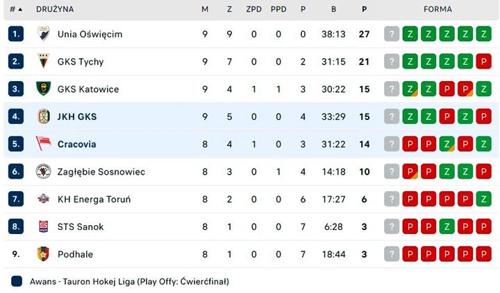The width and height of the screenshot is (500, 293).
Task: Open the Podhale team link
Action: (x=75, y=254)
